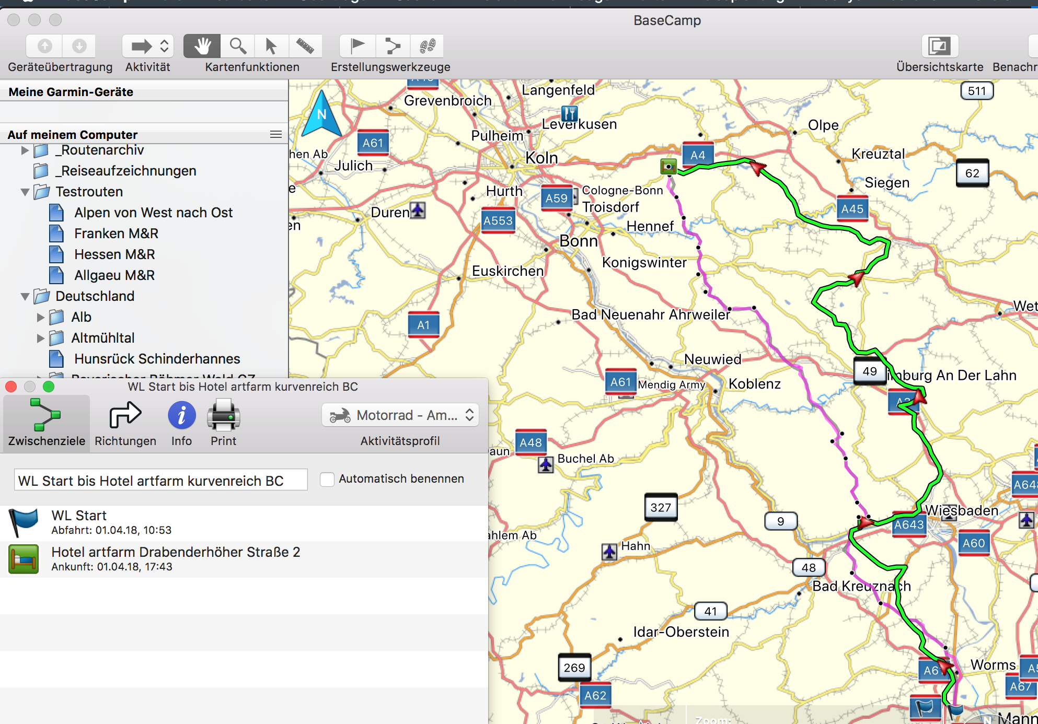1038x724 pixels.
Task: Click the airport icon near Hahn
Action: [x=609, y=552]
